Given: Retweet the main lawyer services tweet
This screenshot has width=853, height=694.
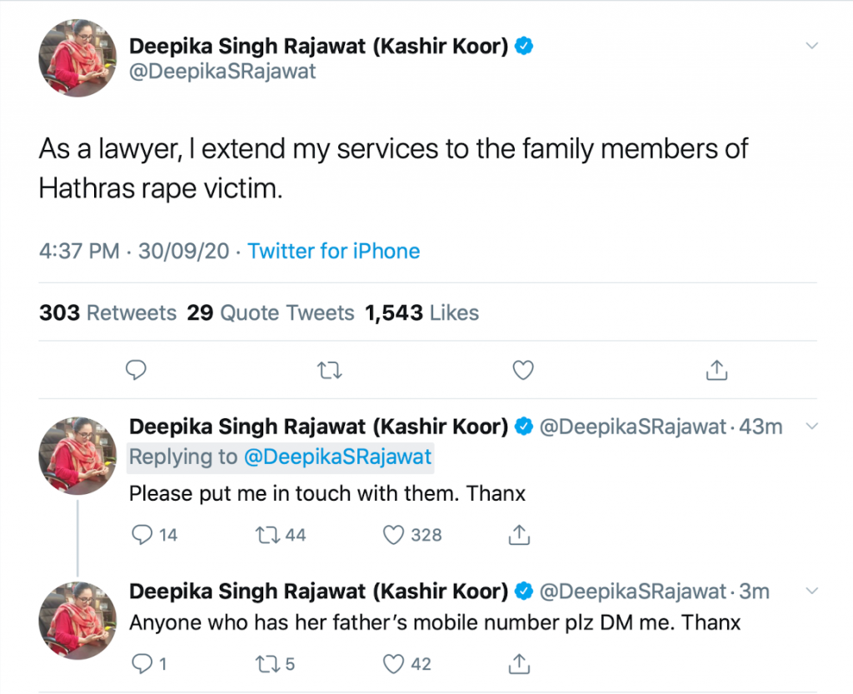Looking at the screenshot, I should pos(330,369).
